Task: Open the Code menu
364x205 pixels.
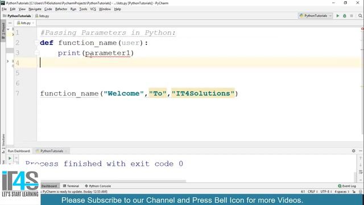Action: [48, 9]
